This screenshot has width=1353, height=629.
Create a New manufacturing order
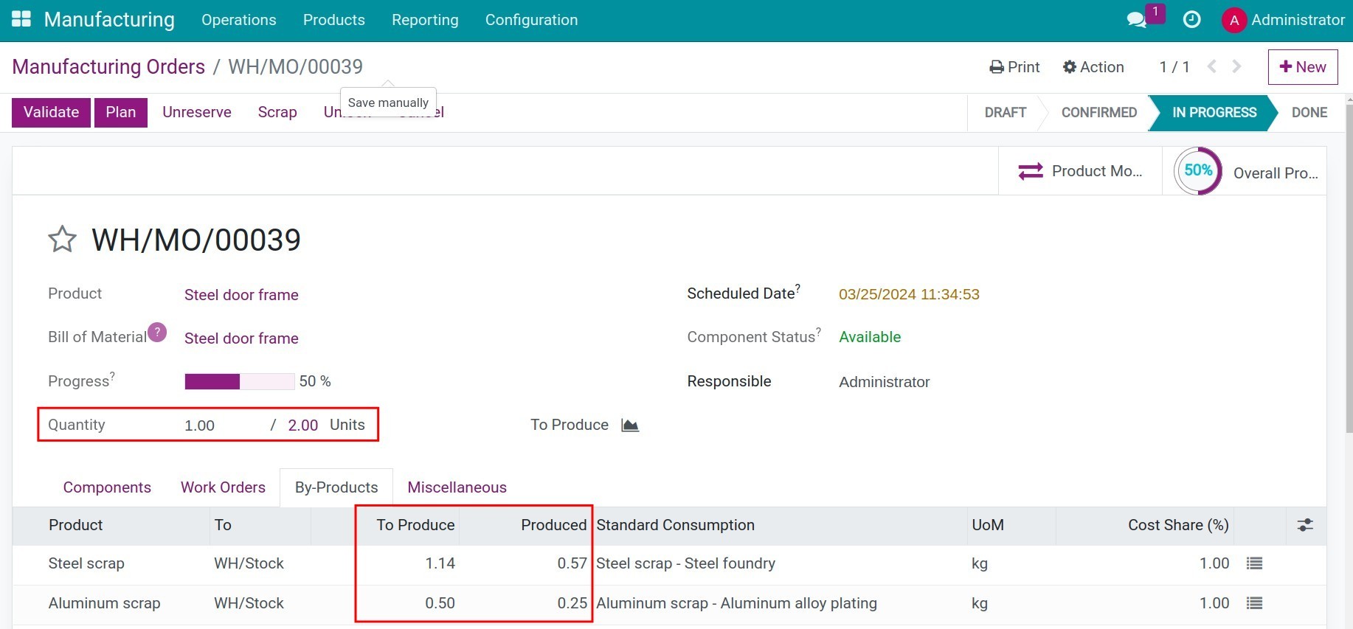(x=1303, y=67)
